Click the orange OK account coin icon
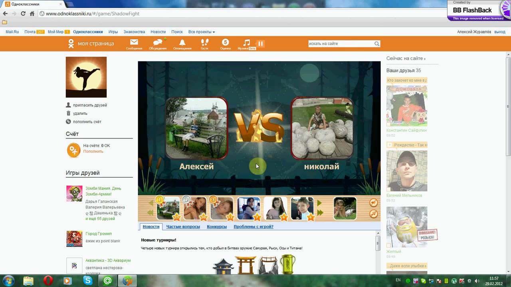Screen dimensions: 511x287 tap(73, 150)
